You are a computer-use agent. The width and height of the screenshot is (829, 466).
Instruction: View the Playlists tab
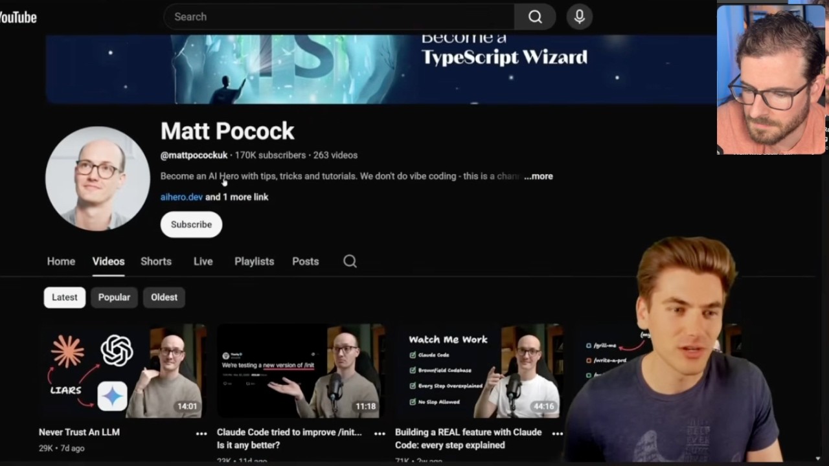click(x=254, y=261)
